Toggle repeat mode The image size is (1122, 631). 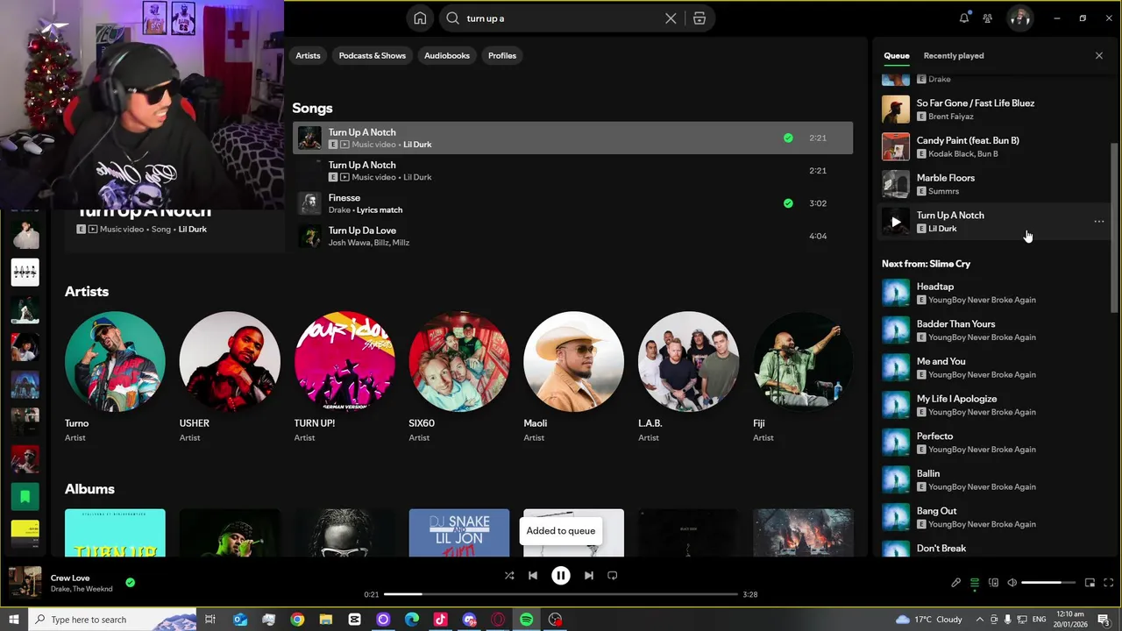[613, 576]
